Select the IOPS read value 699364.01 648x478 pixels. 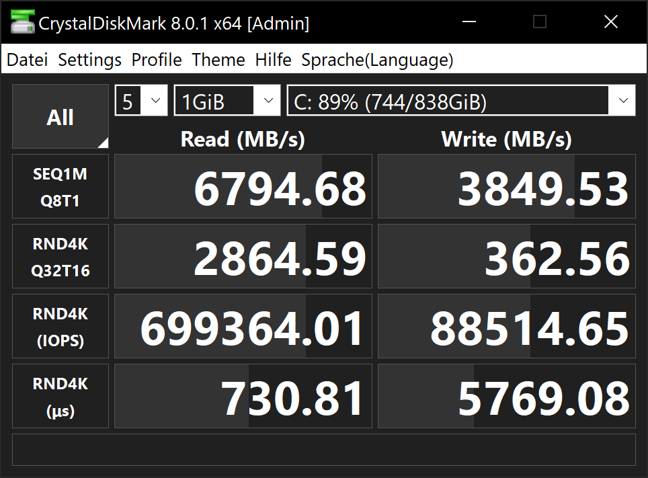coord(243,326)
